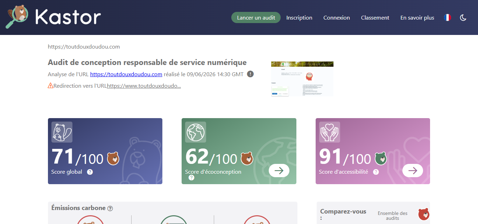The width and height of the screenshot is (478, 224).
Task: Click the 71/100 global score text
Action: point(77,157)
